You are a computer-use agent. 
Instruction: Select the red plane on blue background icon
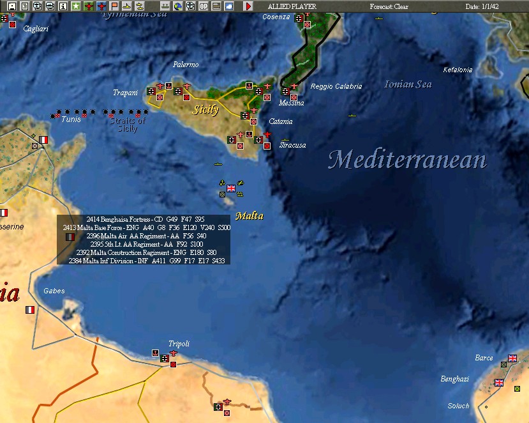click(x=101, y=6)
